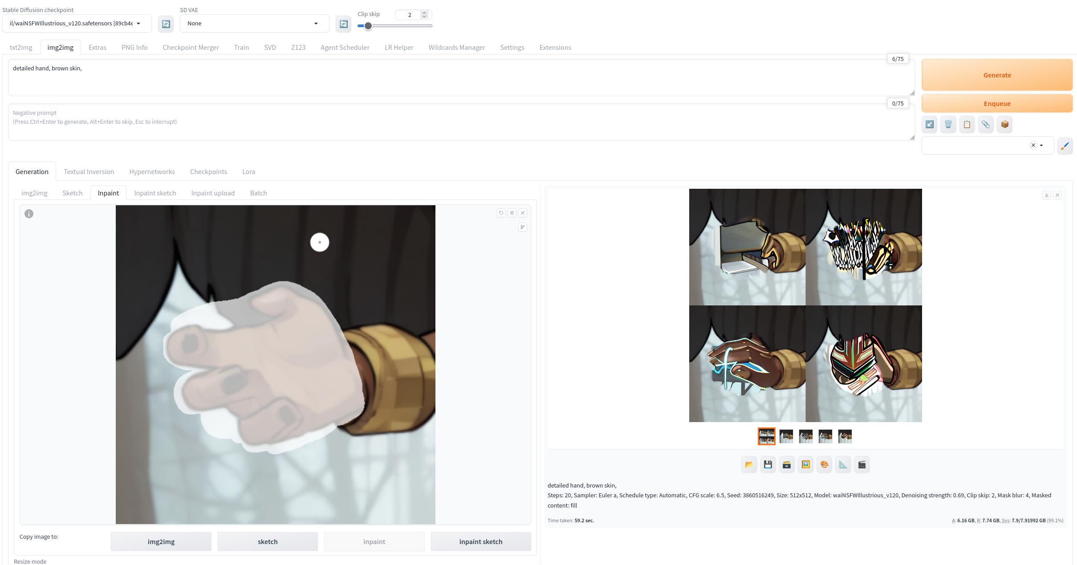
Task: Click the clapperboard icon below gallery
Action: tap(862, 464)
